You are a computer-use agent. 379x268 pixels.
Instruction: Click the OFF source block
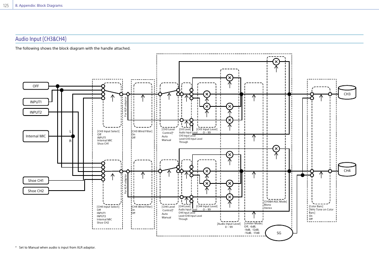pyautogui.click(x=36, y=86)
